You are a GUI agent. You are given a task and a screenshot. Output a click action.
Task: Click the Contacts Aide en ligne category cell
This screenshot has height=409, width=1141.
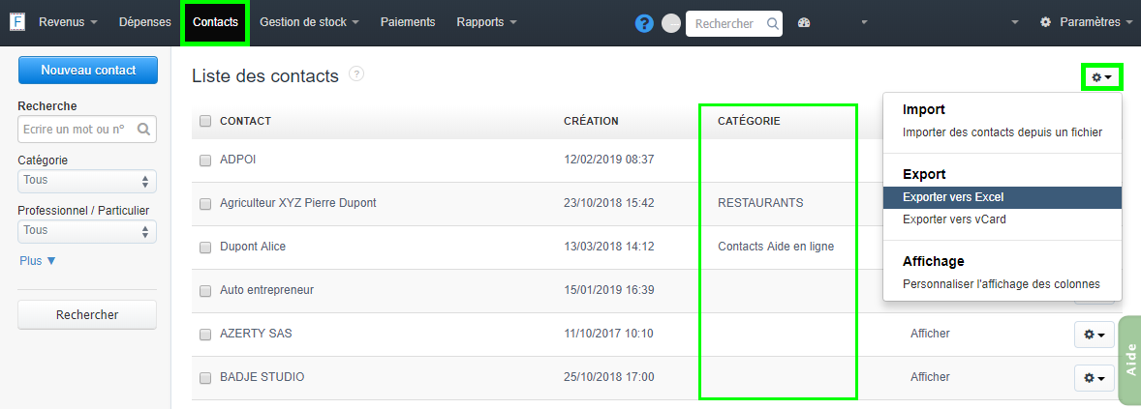[x=776, y=247]
